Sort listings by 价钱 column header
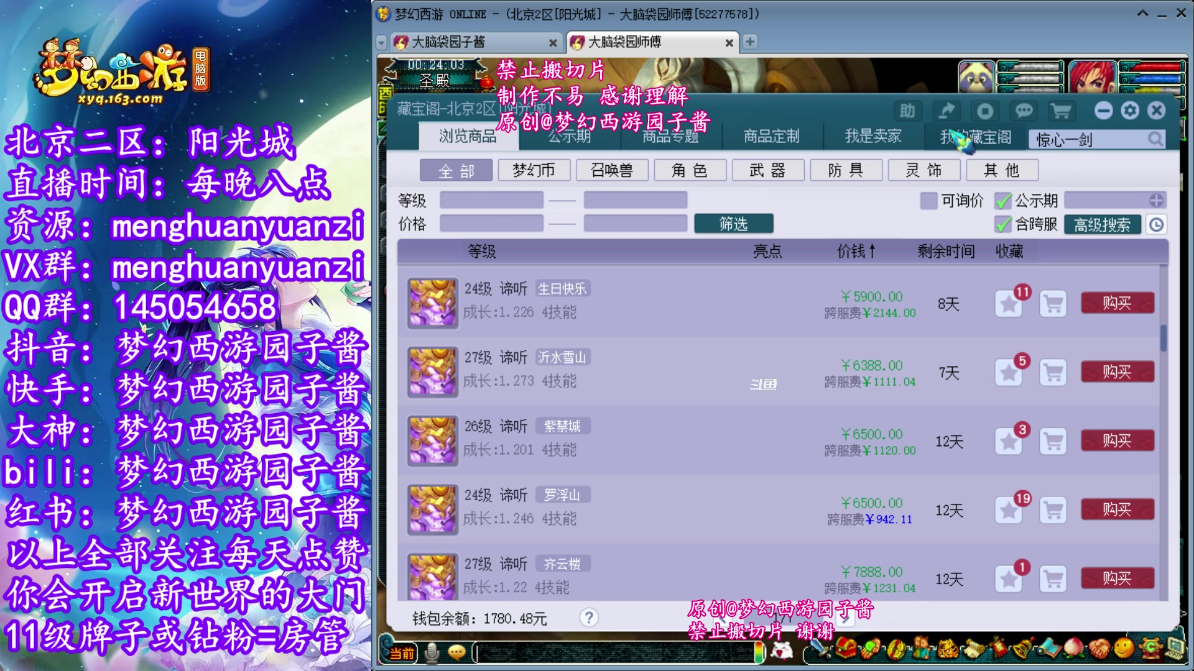This screenshot has width=1194, height=671. (856, 251)
